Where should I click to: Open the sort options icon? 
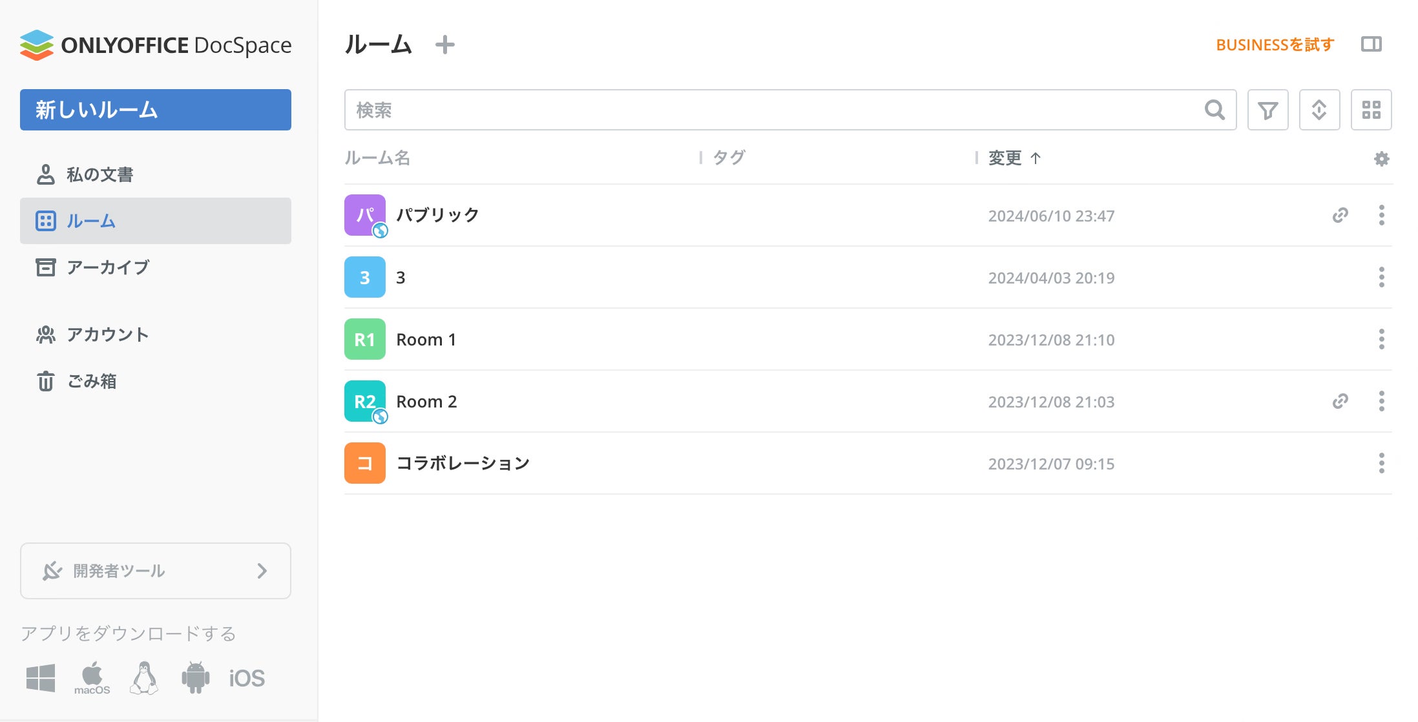(x=1319, y=110)
